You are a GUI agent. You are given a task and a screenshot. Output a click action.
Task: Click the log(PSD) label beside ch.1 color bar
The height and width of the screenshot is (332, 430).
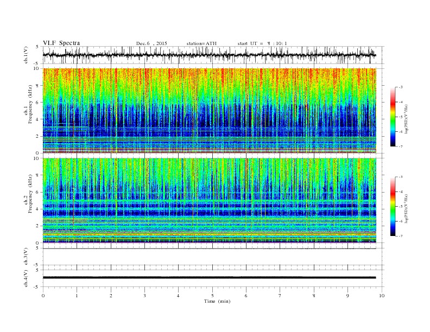pyautogui.click(x=406, y=119)
